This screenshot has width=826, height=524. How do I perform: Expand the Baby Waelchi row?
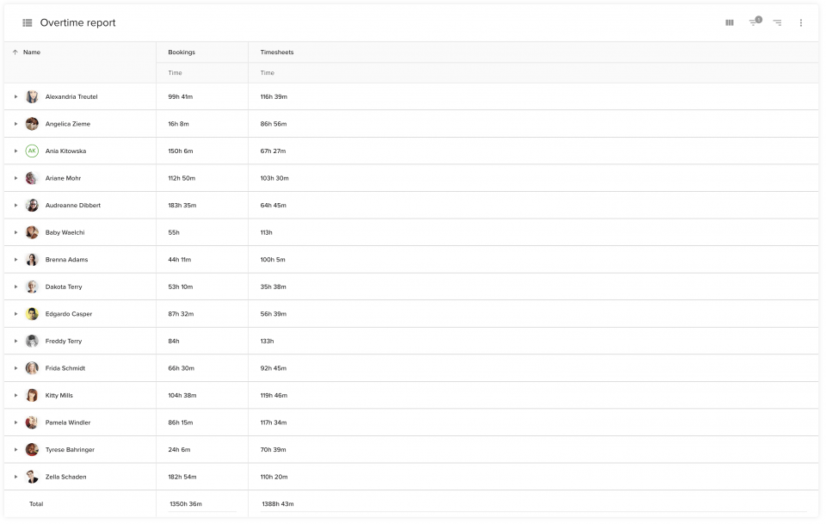coord(15,232)
